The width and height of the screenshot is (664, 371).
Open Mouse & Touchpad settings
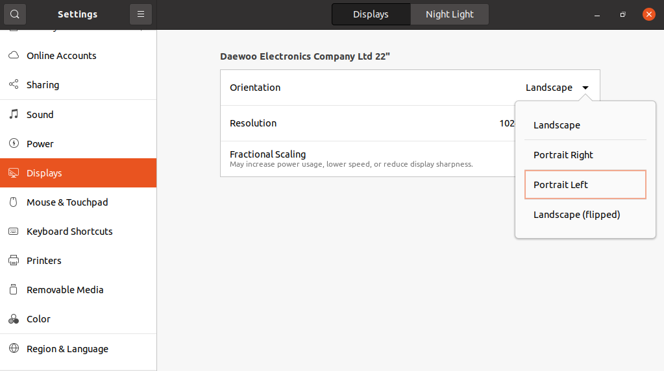[x=79, y=202]
